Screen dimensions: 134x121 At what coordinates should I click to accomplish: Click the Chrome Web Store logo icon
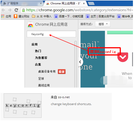click(x=30, y=24)
